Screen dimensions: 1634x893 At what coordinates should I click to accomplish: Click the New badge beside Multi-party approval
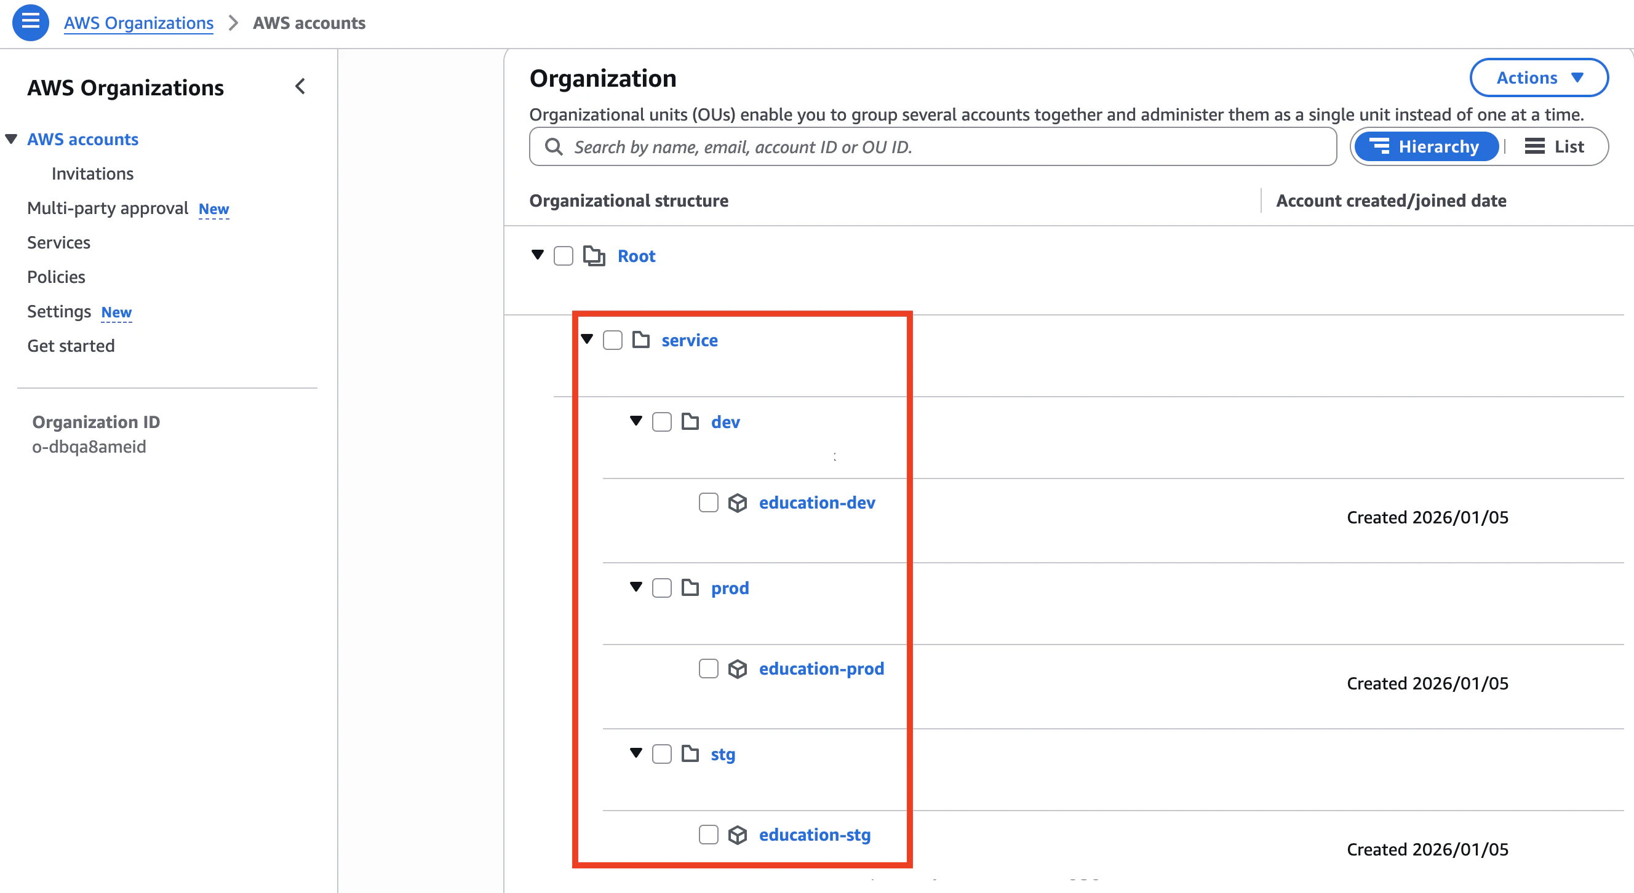pos(213,209)
